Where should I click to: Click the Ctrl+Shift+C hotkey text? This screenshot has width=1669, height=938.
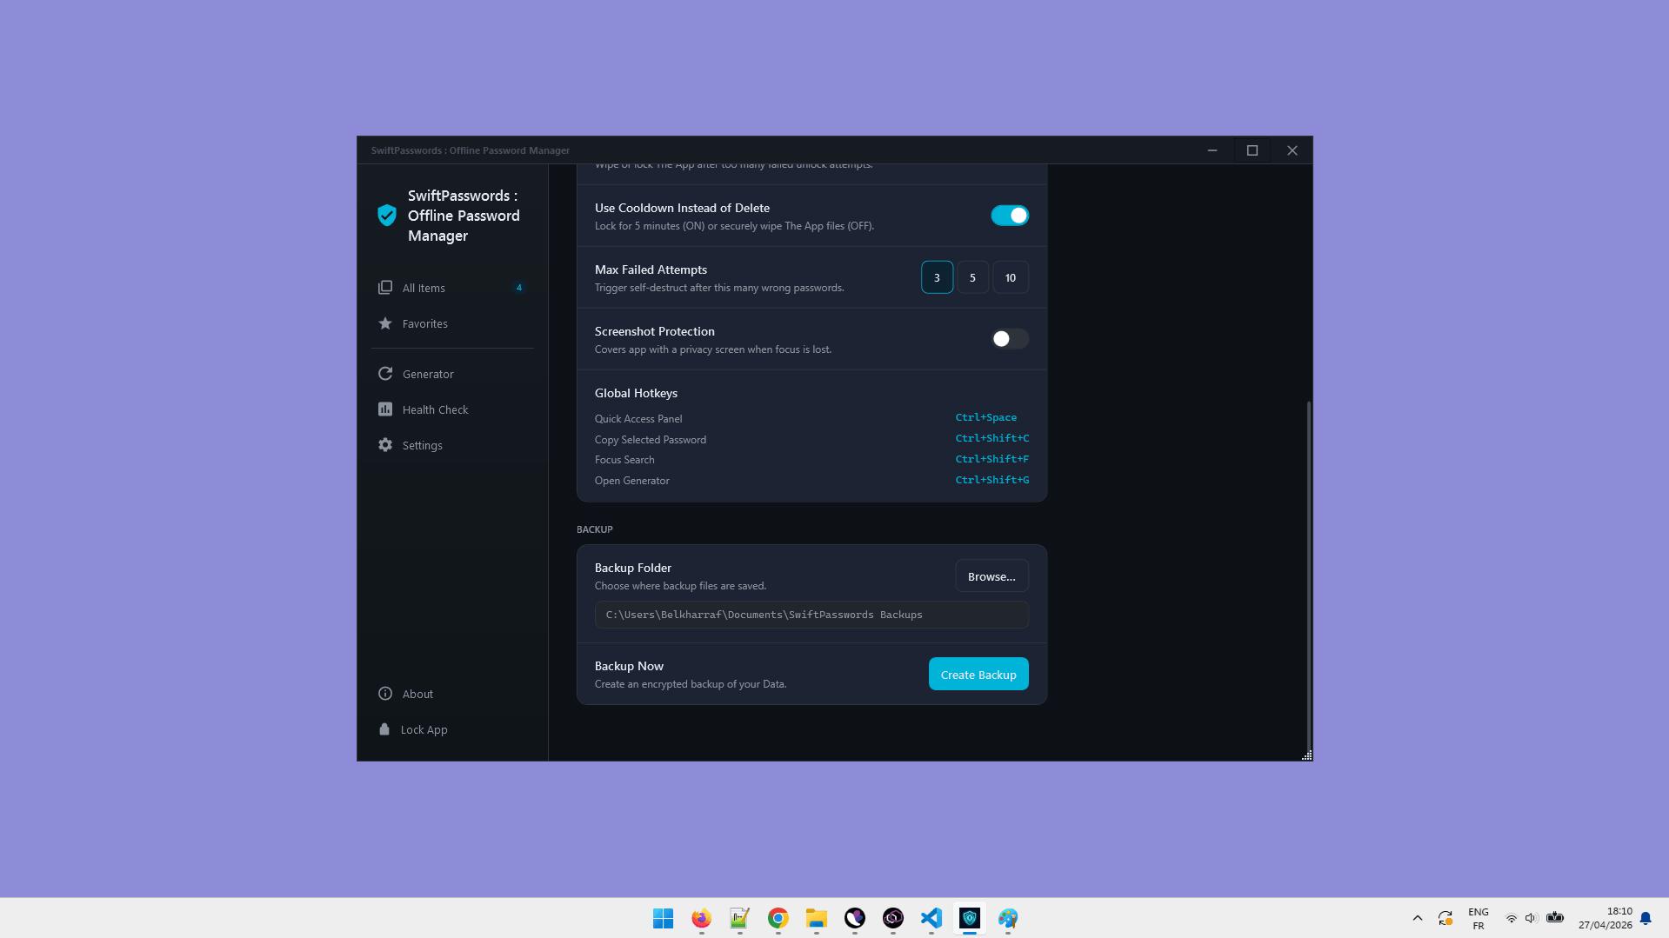(991, 438)
